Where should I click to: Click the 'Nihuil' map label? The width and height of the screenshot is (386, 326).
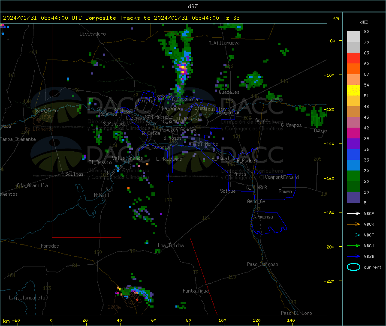tap(101, 195)
